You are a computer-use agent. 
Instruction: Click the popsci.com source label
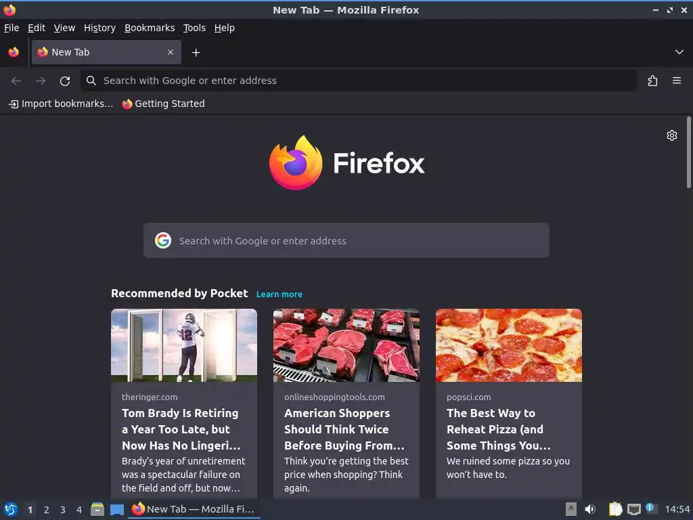click(469, 397)
